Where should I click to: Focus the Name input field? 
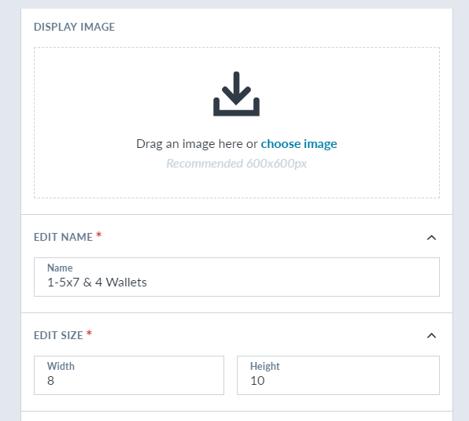click(x=237, y=277)
